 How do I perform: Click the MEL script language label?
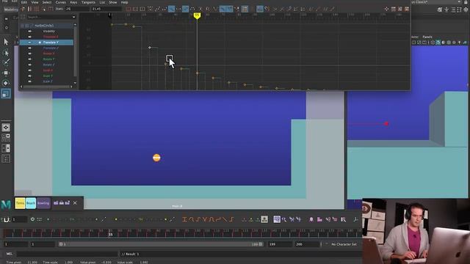click(x=10, y=254)
